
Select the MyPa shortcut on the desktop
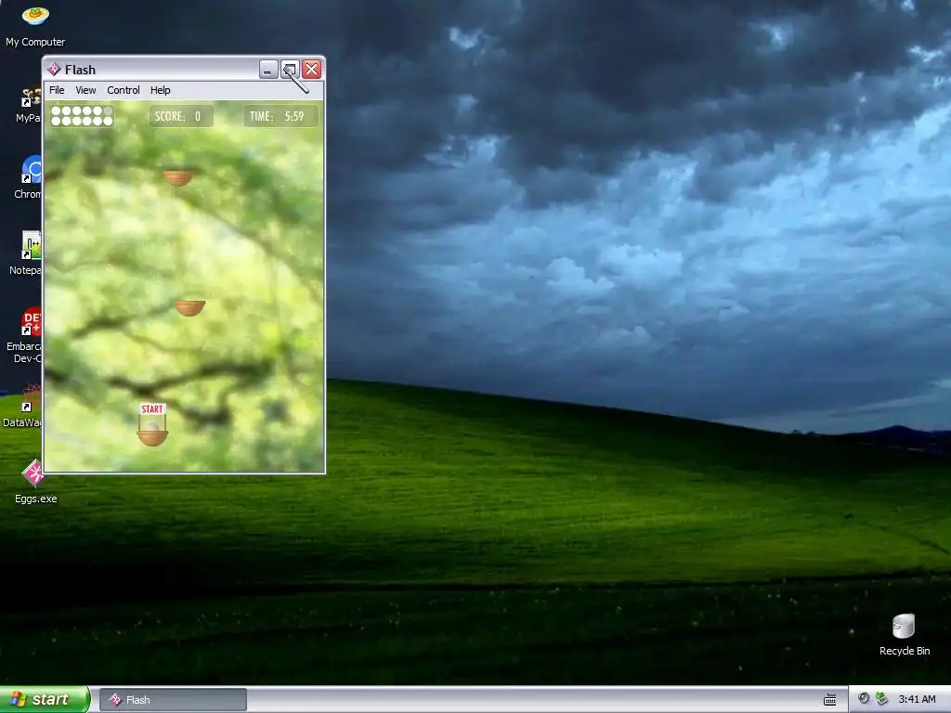[x=29, y=104]
